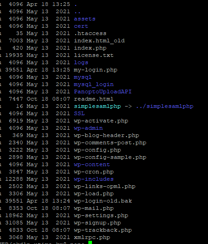The image size is (208, 244).
Task: Select the SSL directory name
Action: click(x=79, y=114)
